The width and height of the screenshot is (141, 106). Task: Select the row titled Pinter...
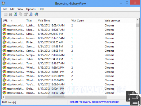pos(69,42)
